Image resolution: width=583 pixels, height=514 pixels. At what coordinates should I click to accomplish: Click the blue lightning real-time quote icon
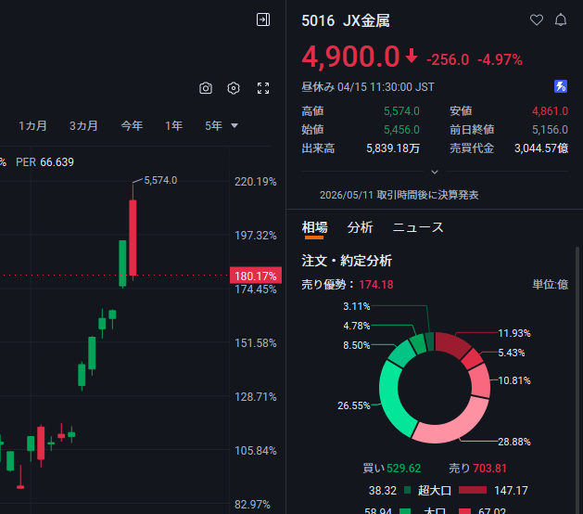coord(561,86)
